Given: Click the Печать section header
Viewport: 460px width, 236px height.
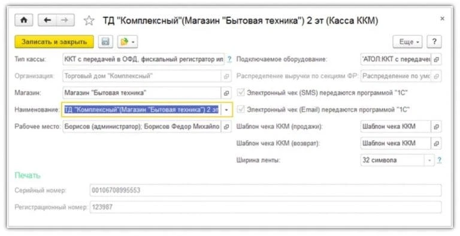Looking at the screenshot, I should click(x=28, y=176).
